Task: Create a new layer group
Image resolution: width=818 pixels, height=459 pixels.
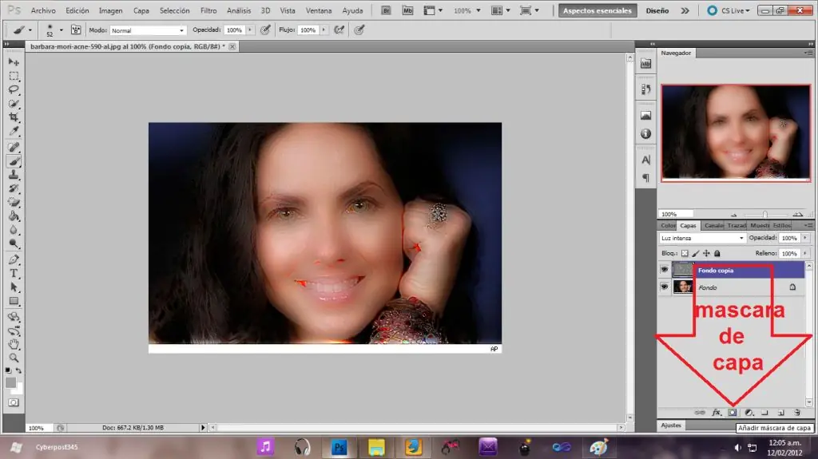Action: click(764, 413)
